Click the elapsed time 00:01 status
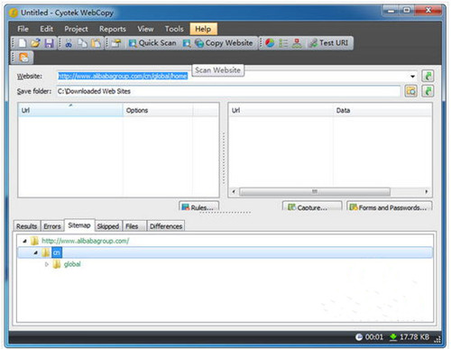Image resolution: width=451 pixels, height=349 pixels. coord(370,337)
